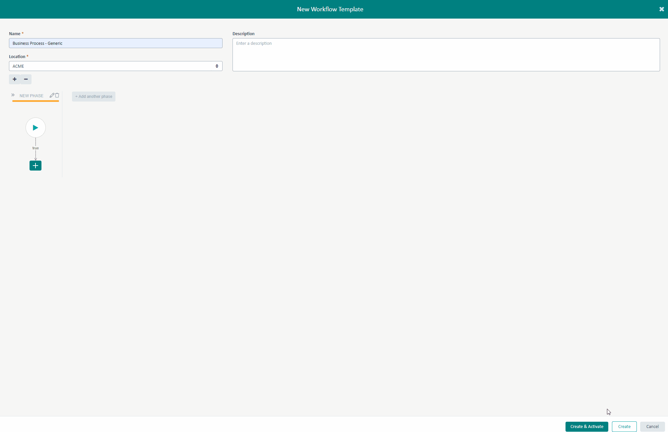Add a step with the green plus node
This screenshot has height=432, width=668.
[x=35, y=166]
